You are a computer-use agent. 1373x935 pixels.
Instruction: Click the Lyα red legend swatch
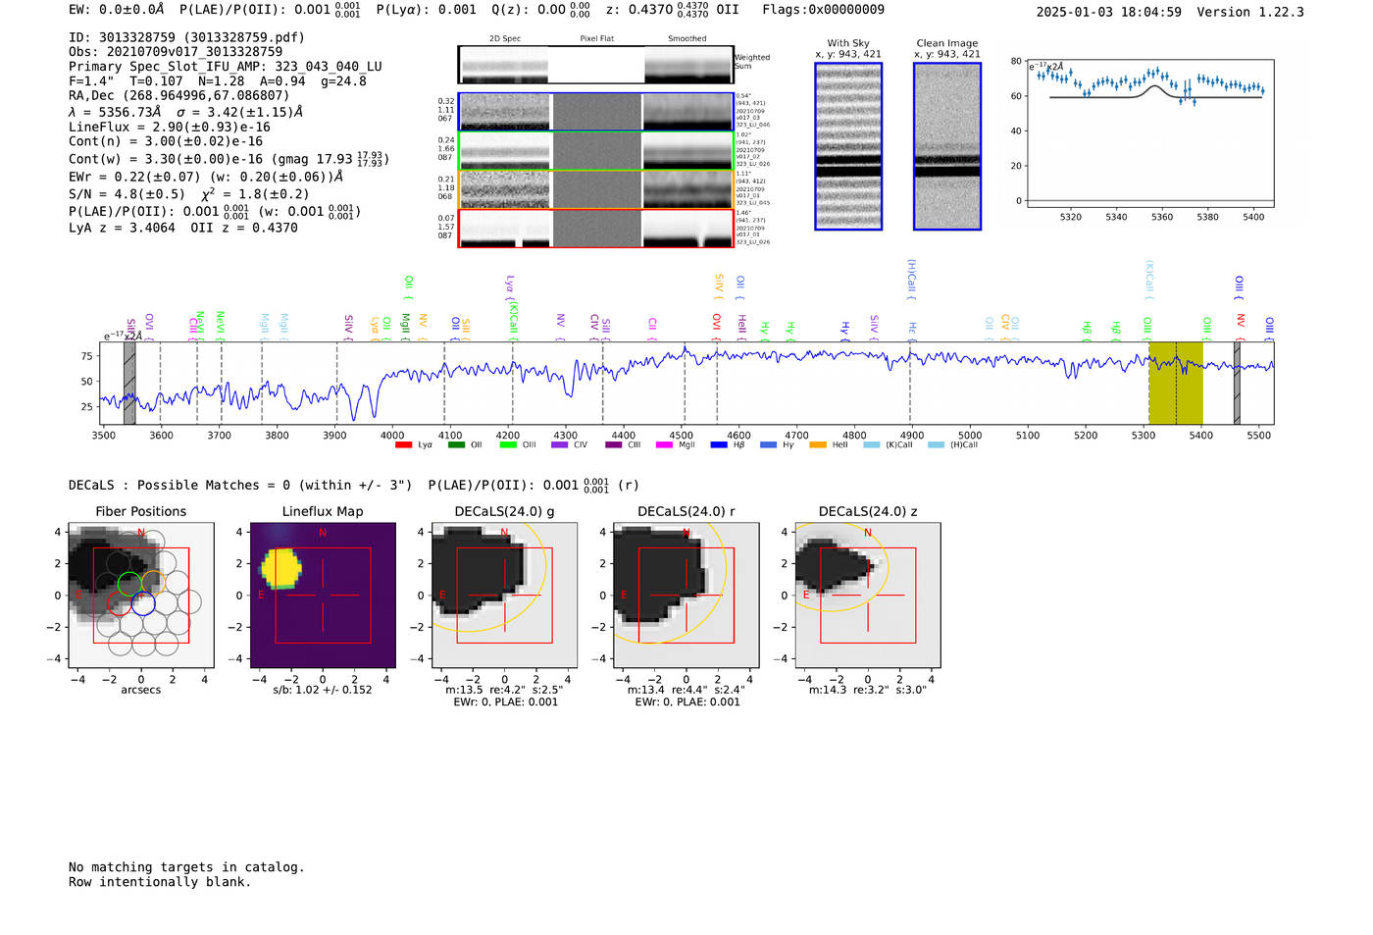(x=403, y=445)
